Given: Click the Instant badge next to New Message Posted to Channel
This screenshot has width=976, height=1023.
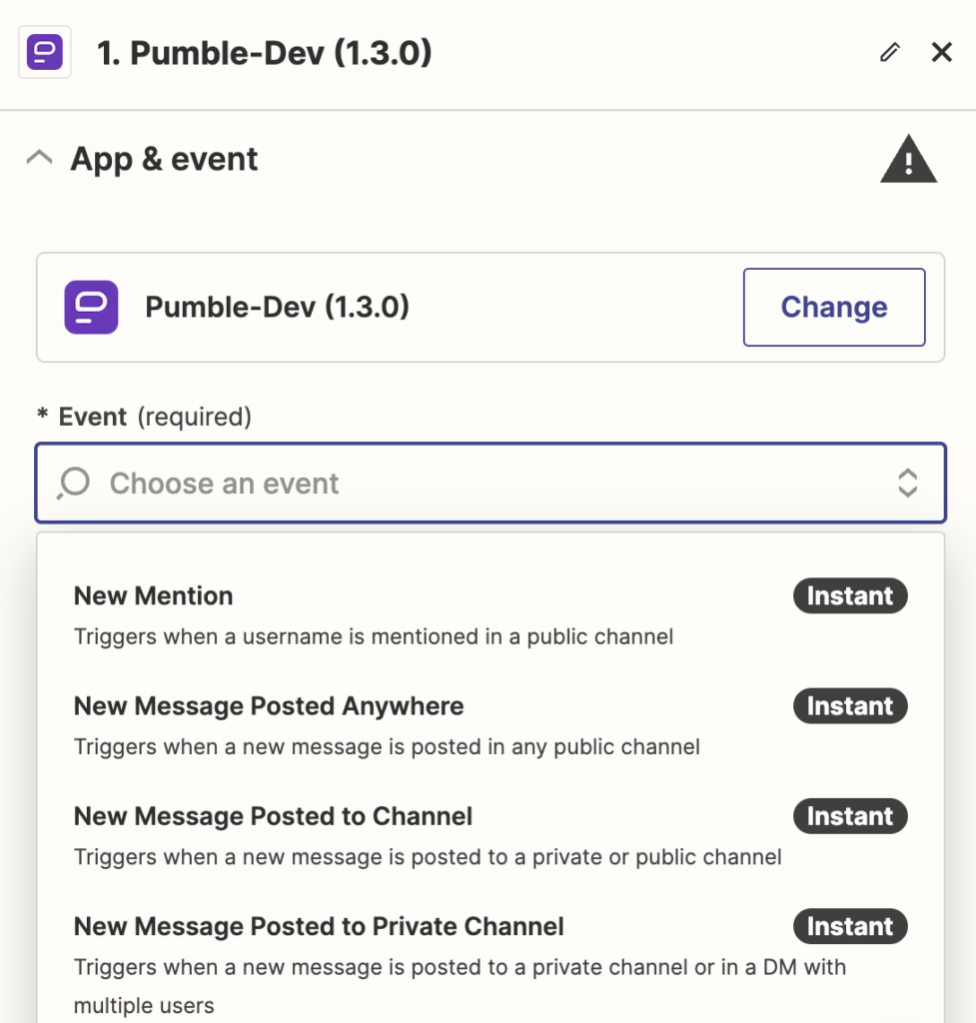Looking at the screenshot, I should pos(849,816).
